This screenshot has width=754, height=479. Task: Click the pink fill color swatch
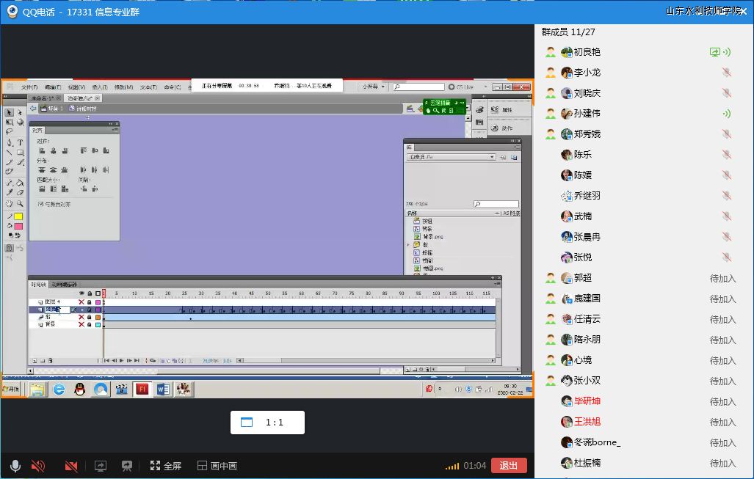click(x=18, y=226)
